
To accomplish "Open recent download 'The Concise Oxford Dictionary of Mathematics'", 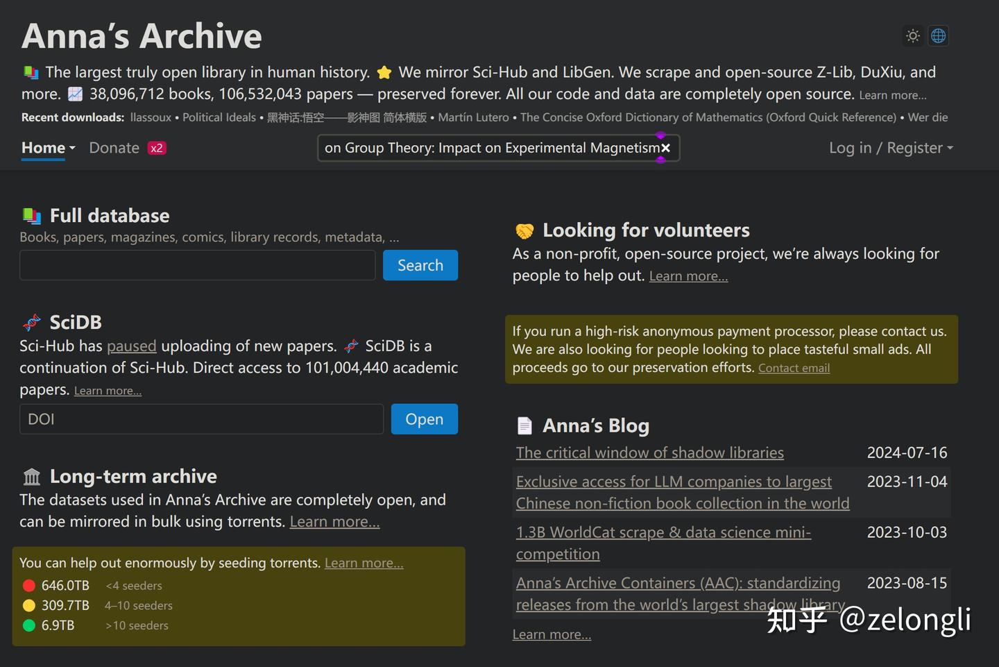I will click(708, 117).
